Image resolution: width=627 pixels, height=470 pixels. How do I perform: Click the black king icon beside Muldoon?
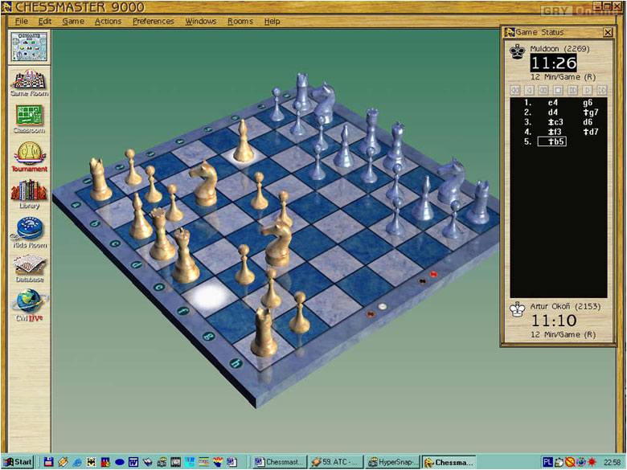click(x=517, y=51)
